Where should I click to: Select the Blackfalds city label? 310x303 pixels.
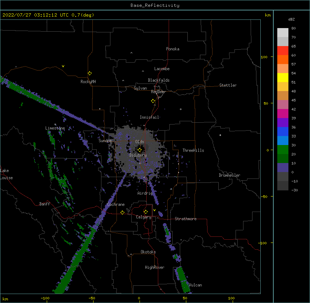(x=159, y=80)
